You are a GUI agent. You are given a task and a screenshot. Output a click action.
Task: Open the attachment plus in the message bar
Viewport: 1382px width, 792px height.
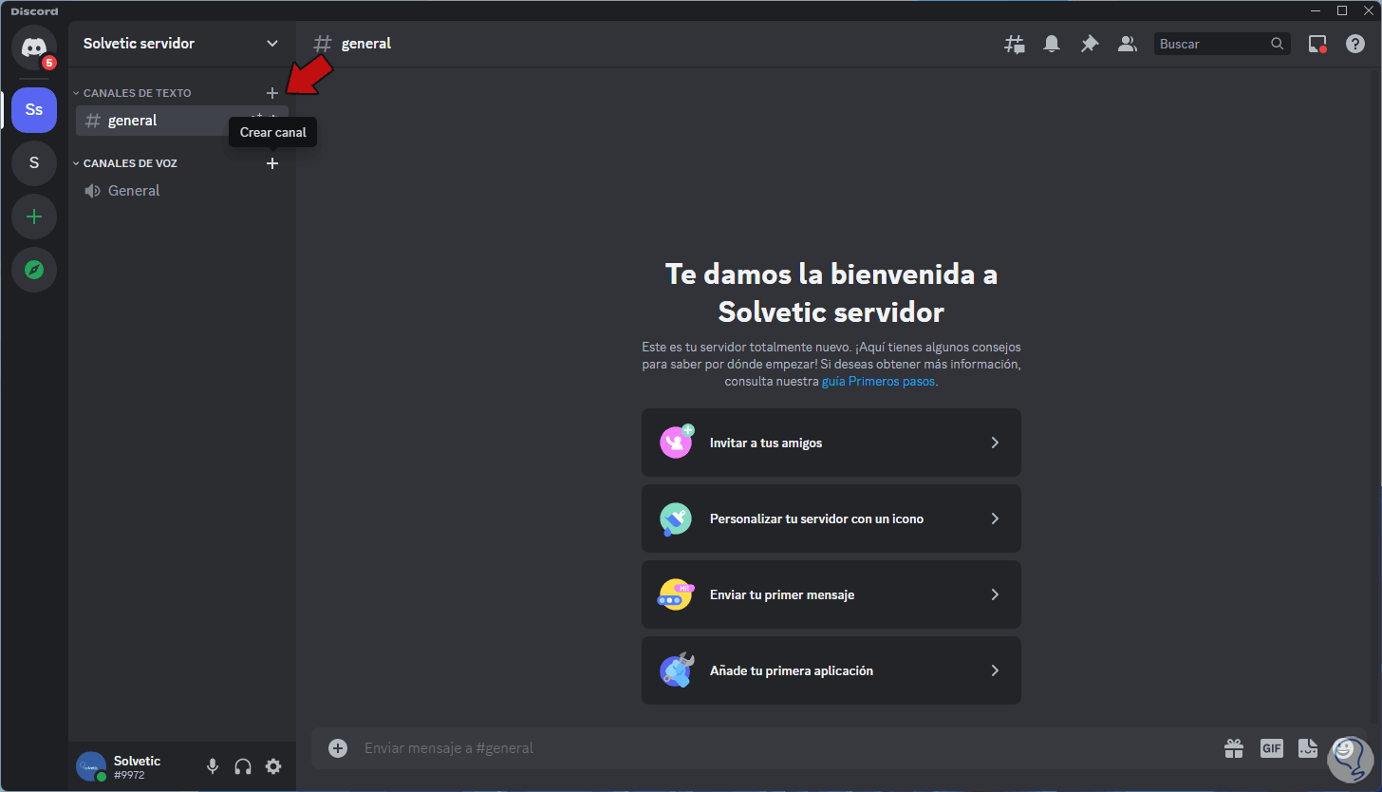point(338,748)
